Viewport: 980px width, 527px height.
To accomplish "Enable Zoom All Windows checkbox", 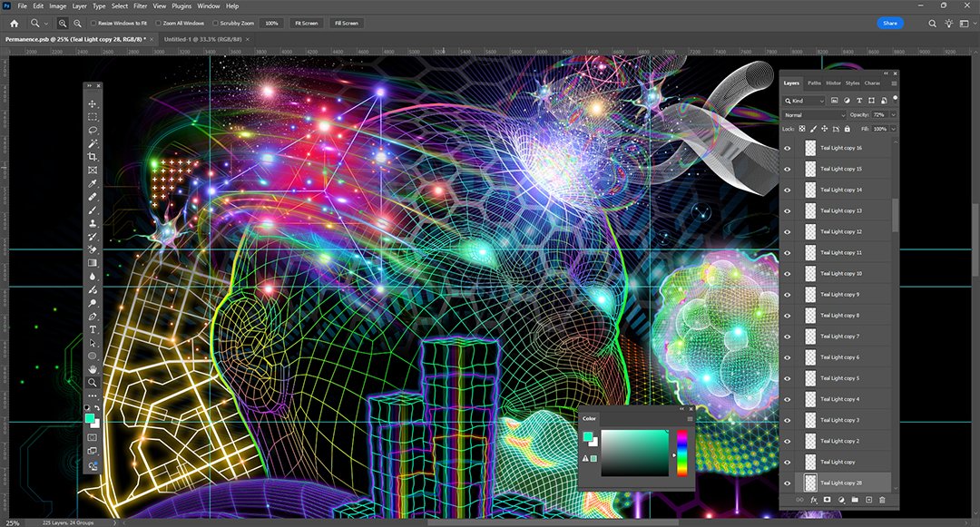I will click(x=158, y=23).
